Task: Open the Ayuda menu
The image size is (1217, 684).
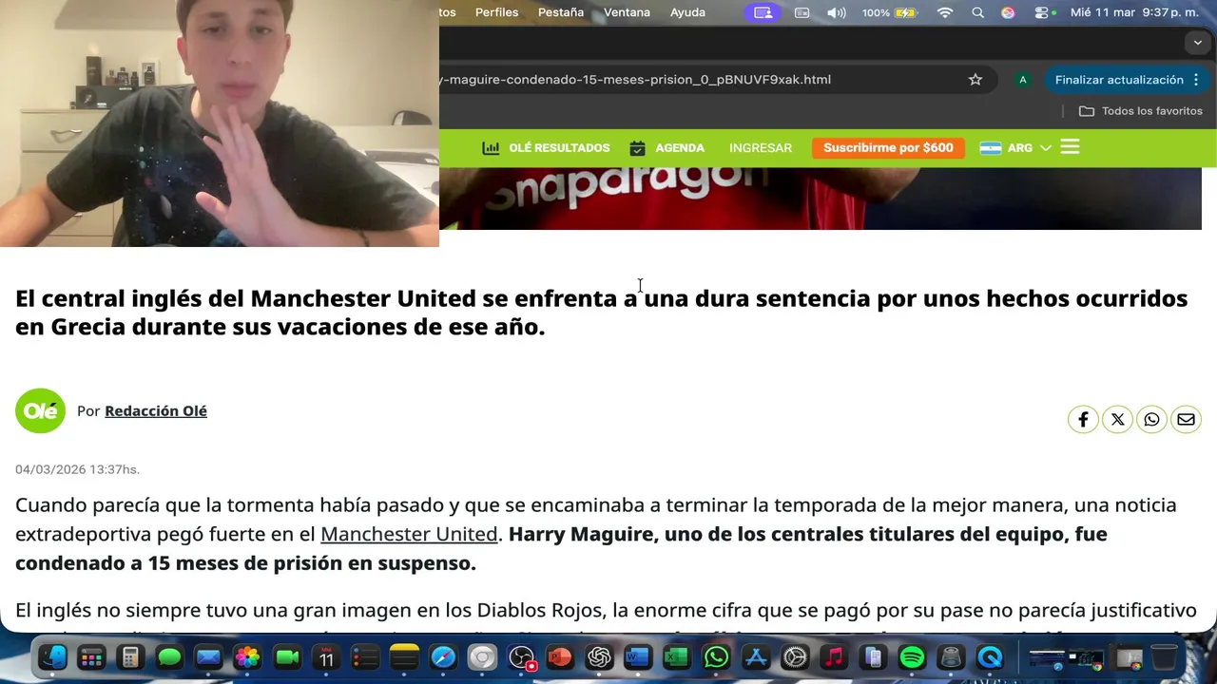Action: 687,12
